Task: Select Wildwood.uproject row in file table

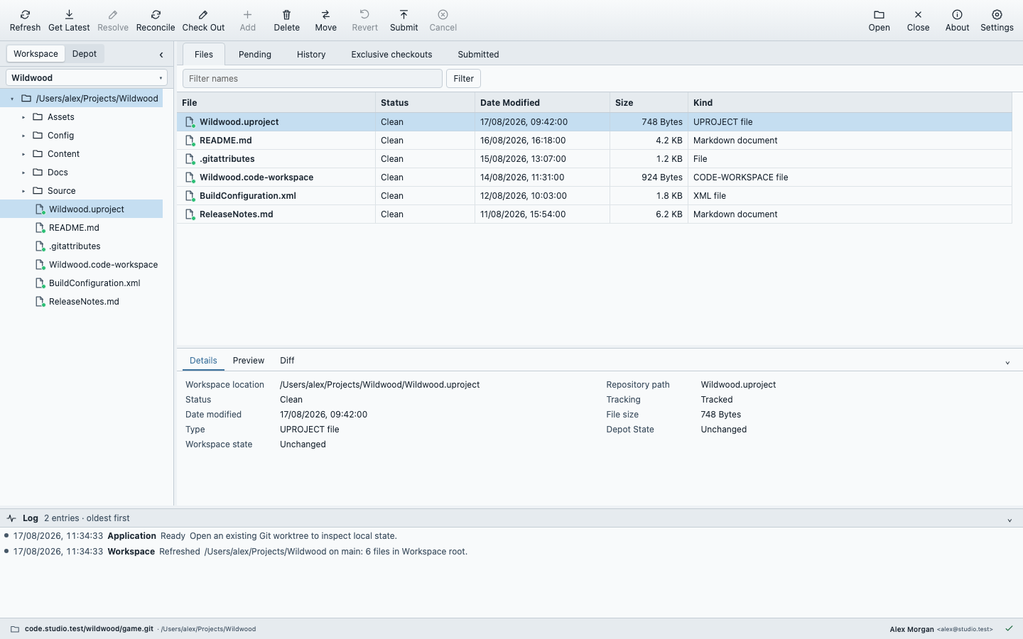Action: click(594, 122)
